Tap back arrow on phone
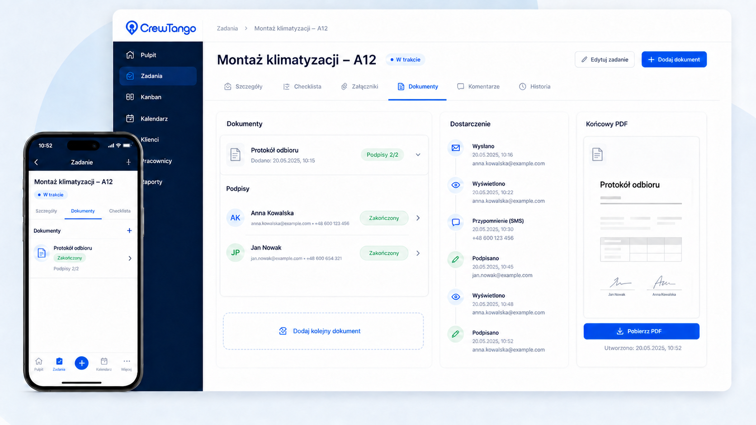Image resolution: width=756 pixels, height=425 pixels. [36, 162]
